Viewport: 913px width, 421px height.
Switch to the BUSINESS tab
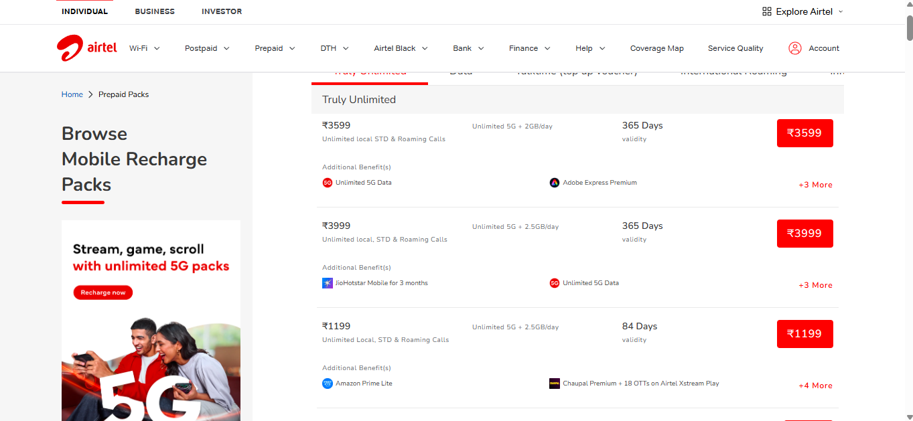[155, 11]
